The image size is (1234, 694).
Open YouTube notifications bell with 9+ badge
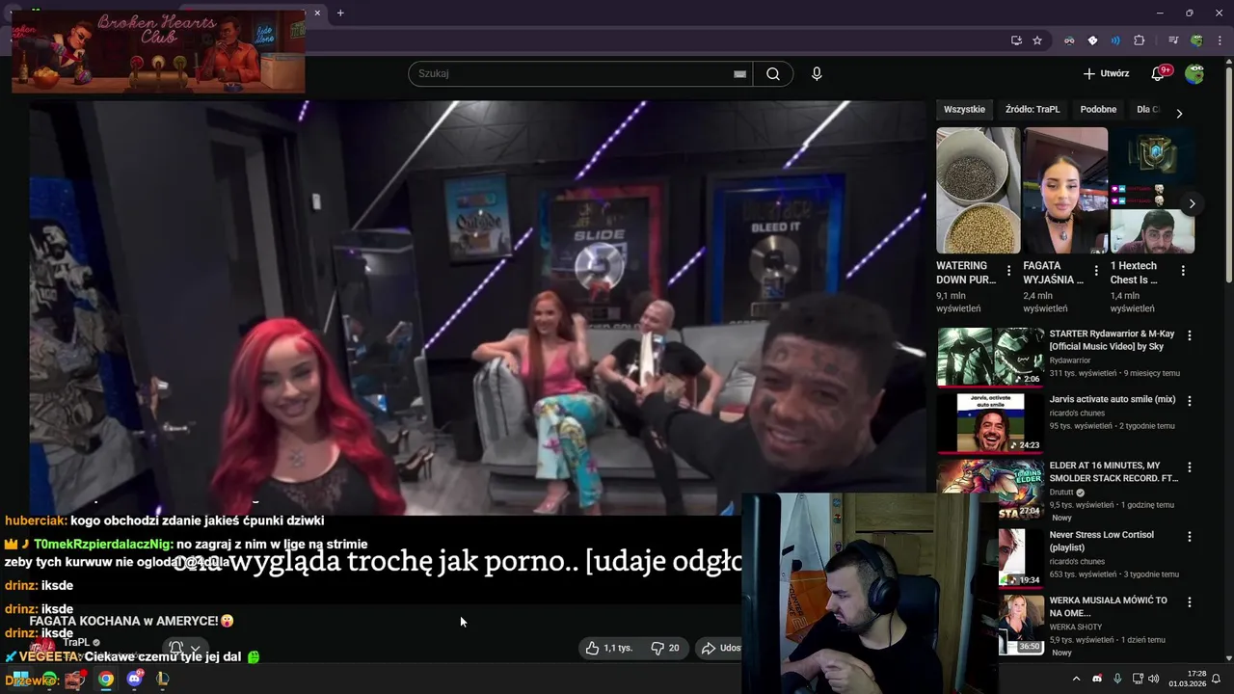coord(1160,73)
